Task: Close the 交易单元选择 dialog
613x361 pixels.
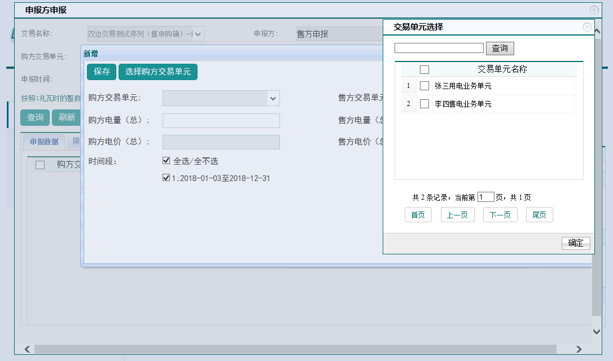Action: tap(587, 27)
